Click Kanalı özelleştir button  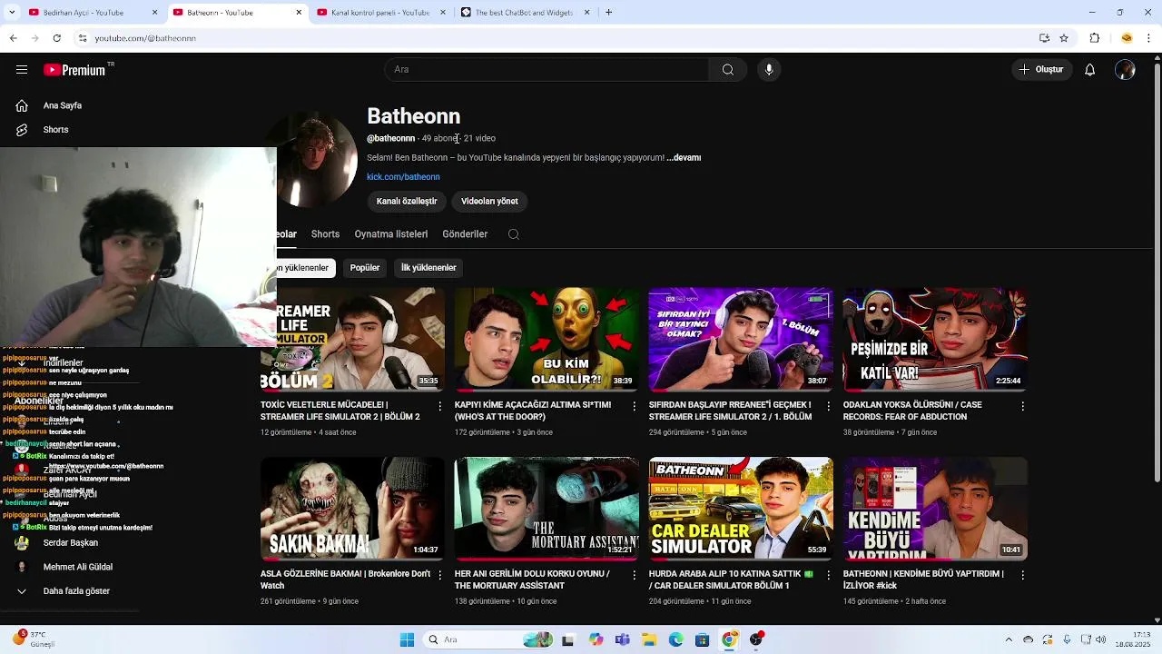[407, 202]
